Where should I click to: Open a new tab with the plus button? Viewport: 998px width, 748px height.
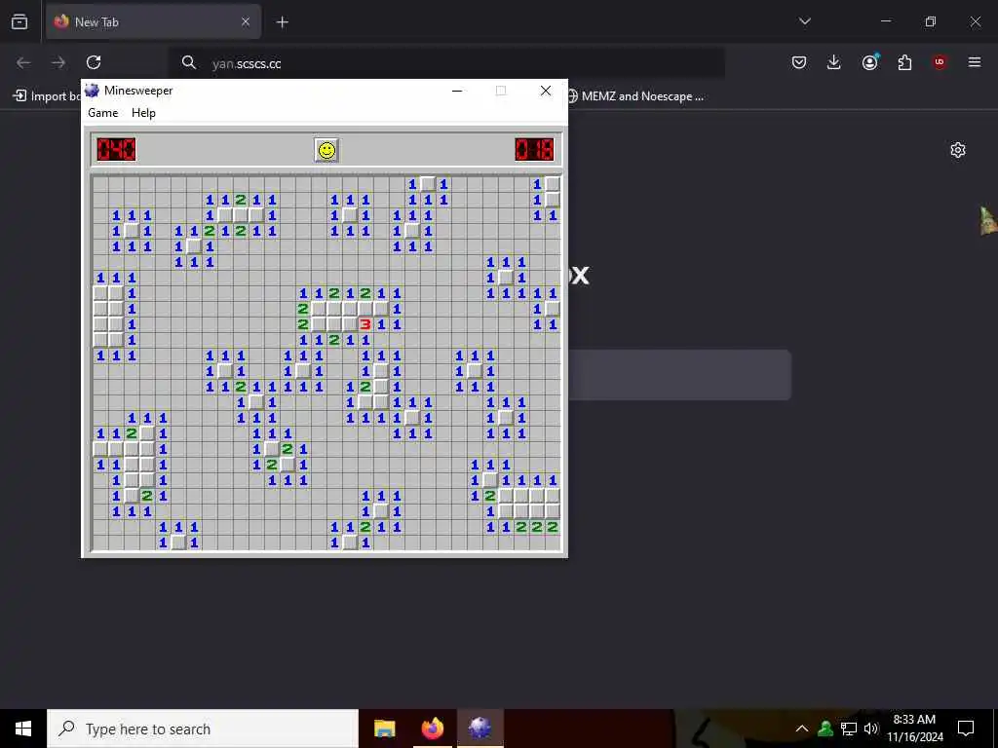282,22
